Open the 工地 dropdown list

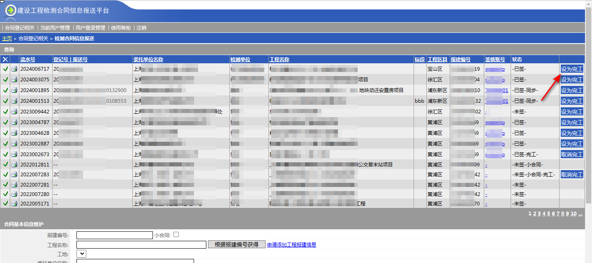pos(81,254)
